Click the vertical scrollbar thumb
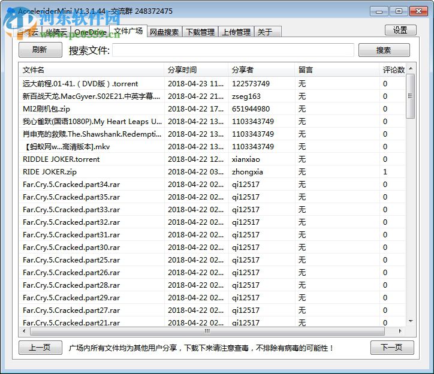This screenshot has height=374, width=434. click(x=411, y=96)
